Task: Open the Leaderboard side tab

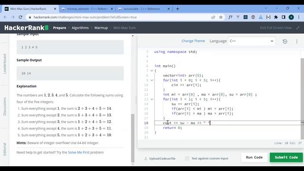Action: [5, 64]
